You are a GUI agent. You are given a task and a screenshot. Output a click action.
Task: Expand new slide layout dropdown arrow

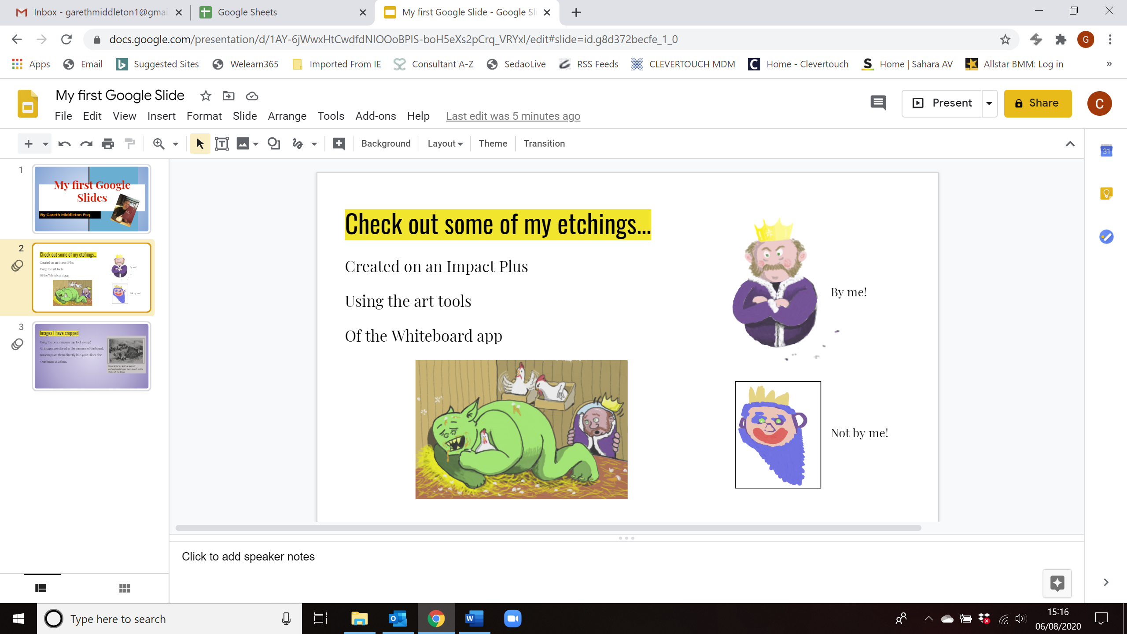(45, 144)
